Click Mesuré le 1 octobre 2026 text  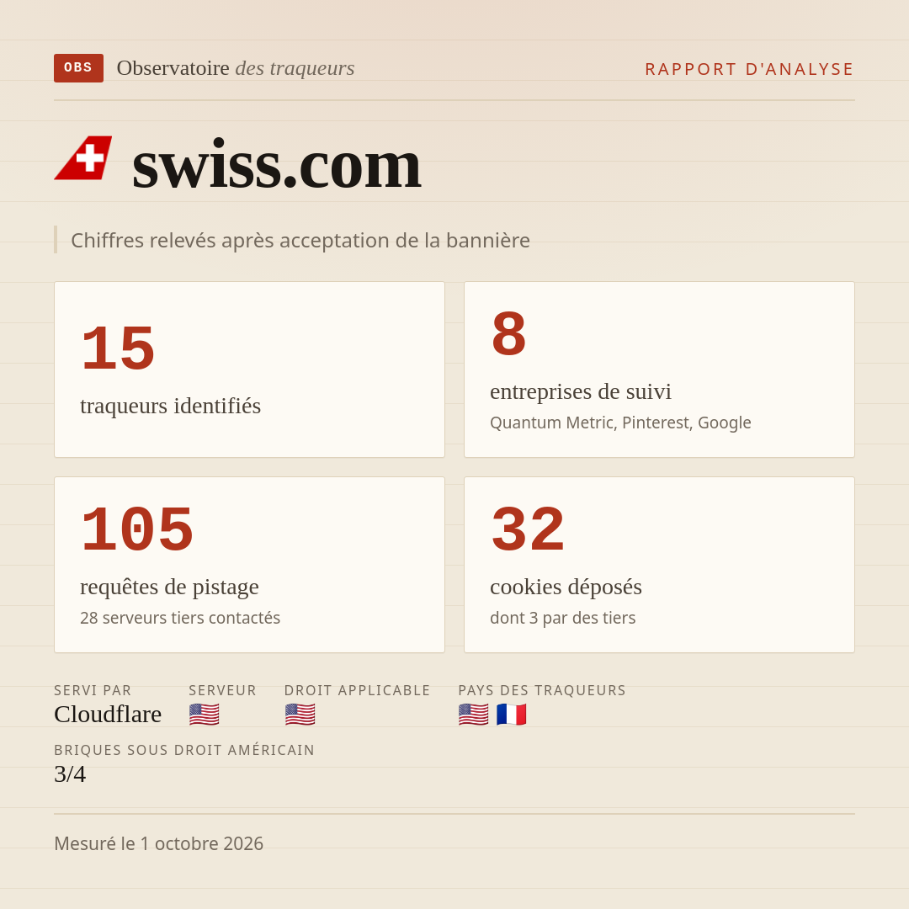(159, 843)
